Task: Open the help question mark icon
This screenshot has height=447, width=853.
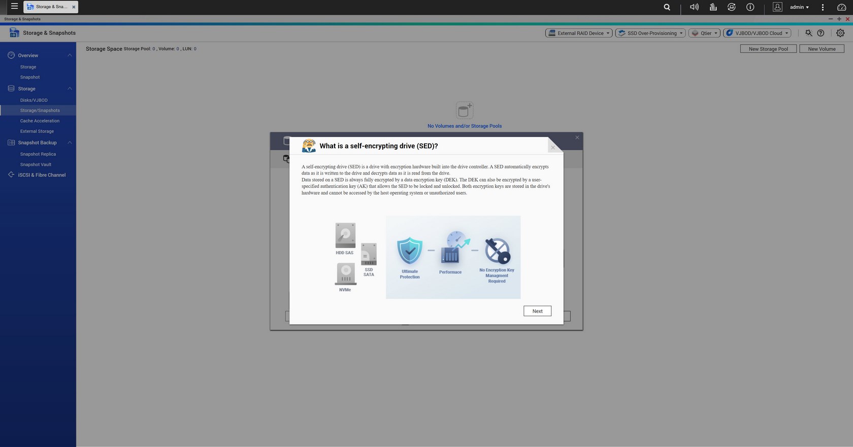Action: pos(821,33)
